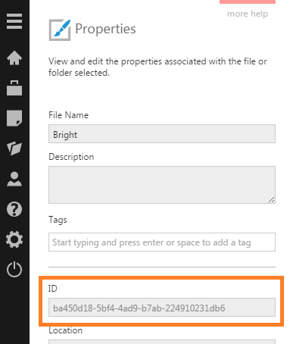Open the settings gear icon
This screenshot has width=290, height=344.
(14, 239)
